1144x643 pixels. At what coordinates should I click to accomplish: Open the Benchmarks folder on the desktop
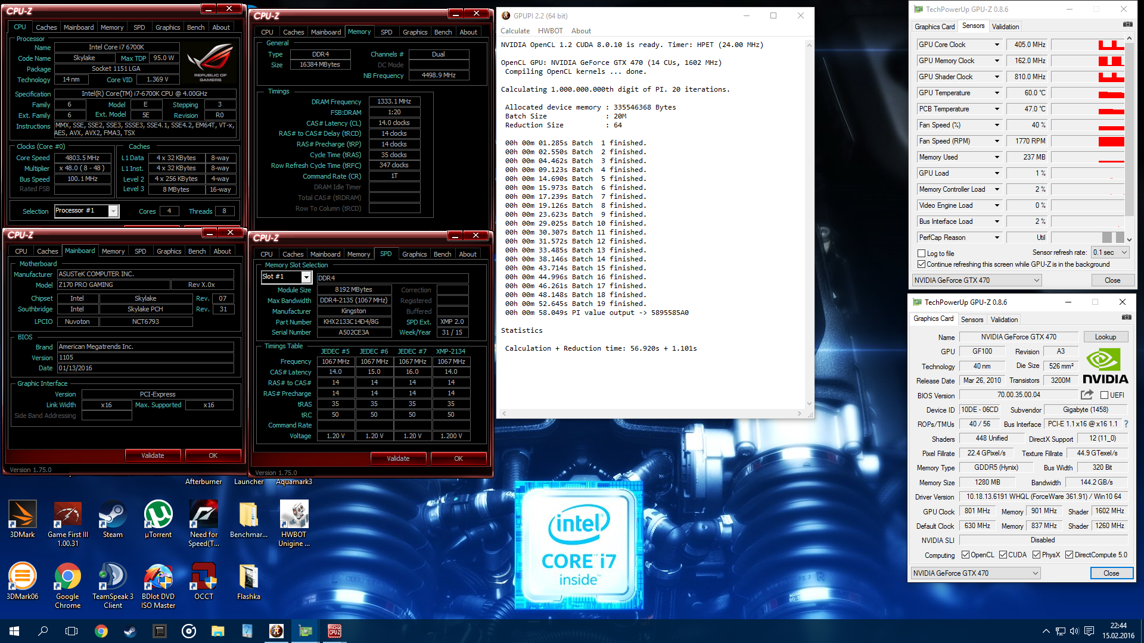click(248, 519)
